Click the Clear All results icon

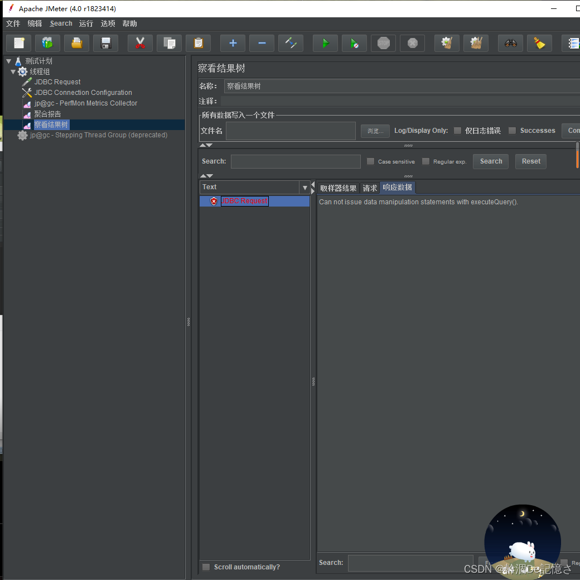tap(476, 44)
